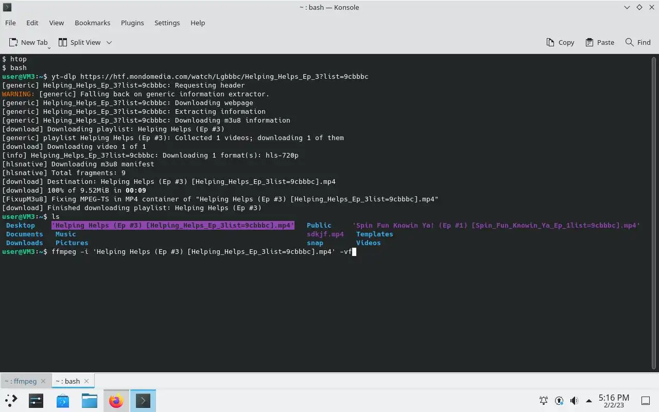Viewport: 659px width, 412px height.
Task: Close the '~ : bash' tab
Action: [x=86, y=381]
